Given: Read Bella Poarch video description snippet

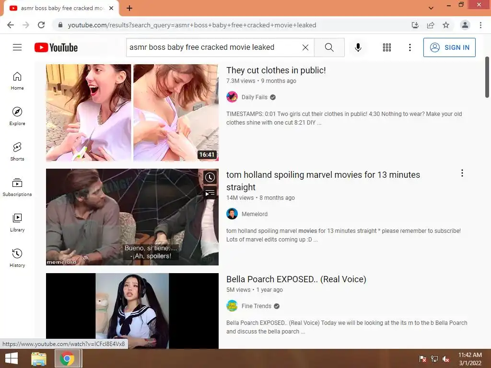Looking at the screenshot, I should pos(347,327).
